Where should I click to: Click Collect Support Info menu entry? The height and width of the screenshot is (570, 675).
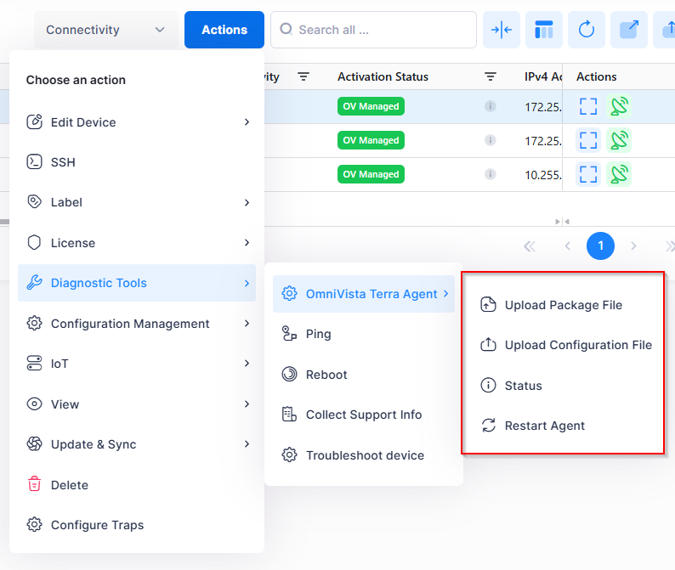click(x=363, y=415)
